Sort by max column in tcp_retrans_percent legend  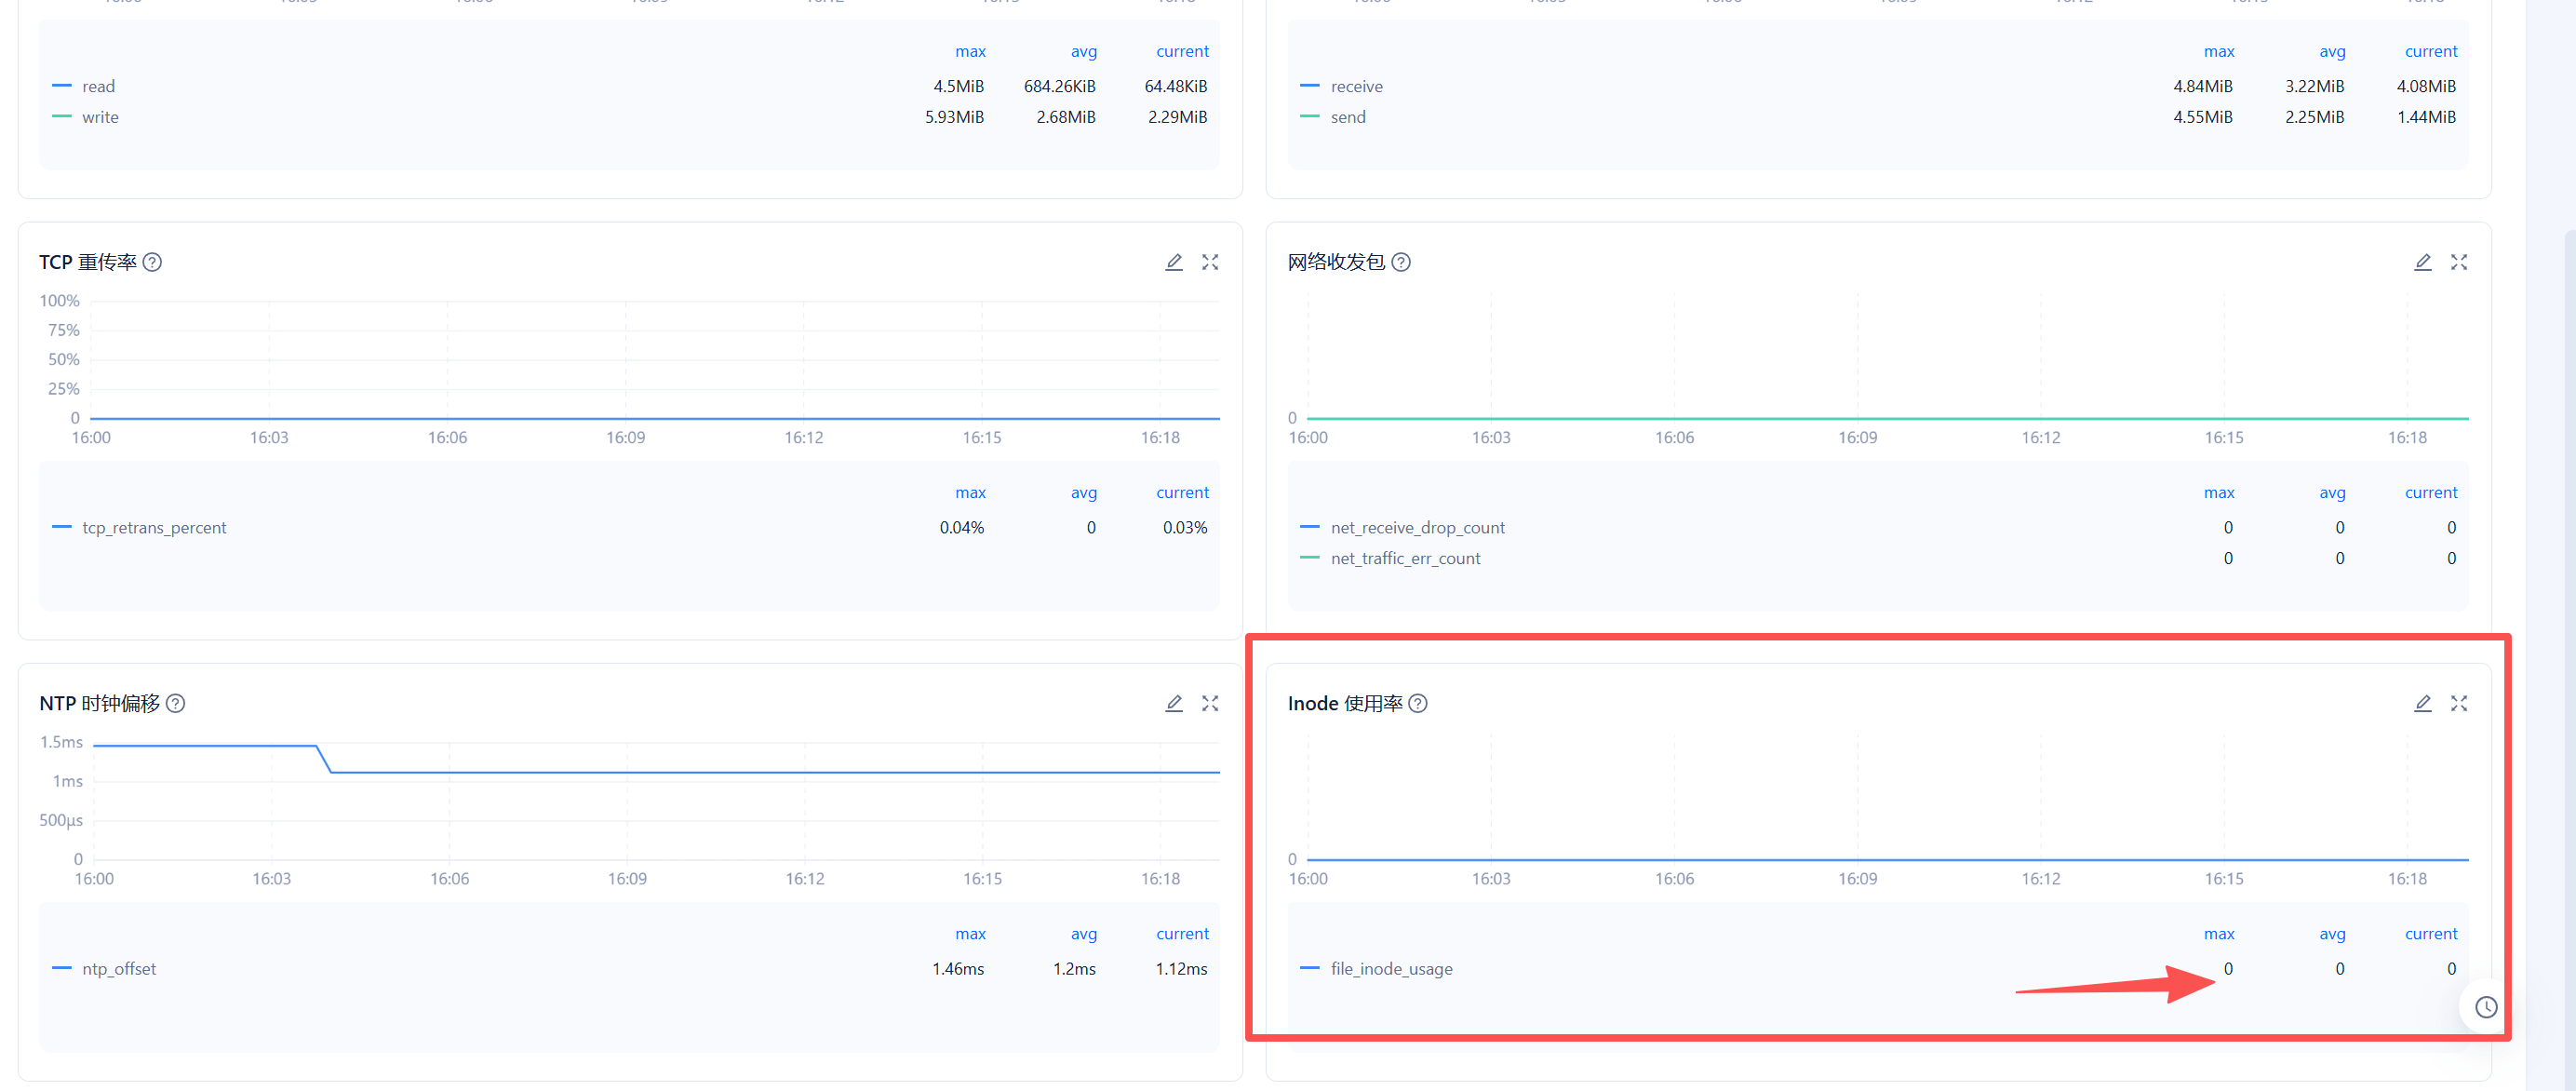969,492
